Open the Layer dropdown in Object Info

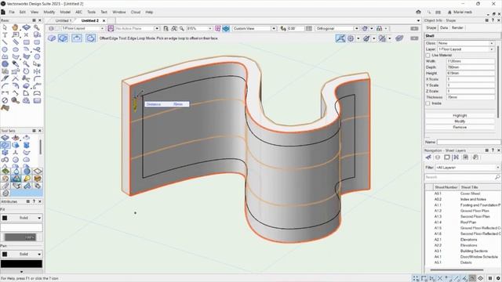[466, 49]
